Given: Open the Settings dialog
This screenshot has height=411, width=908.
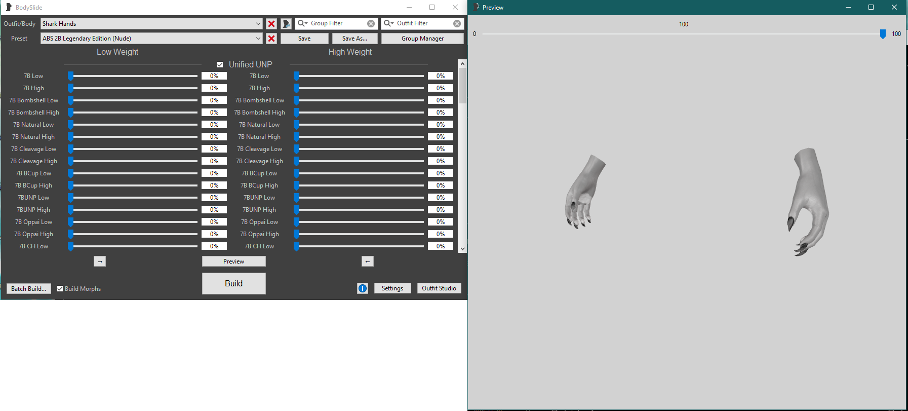Looking at the screenshot, I should (392, 288).
